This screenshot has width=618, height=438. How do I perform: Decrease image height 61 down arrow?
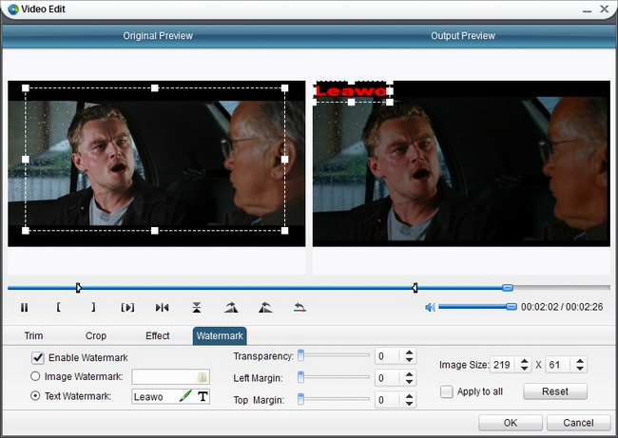coord(580,369)
